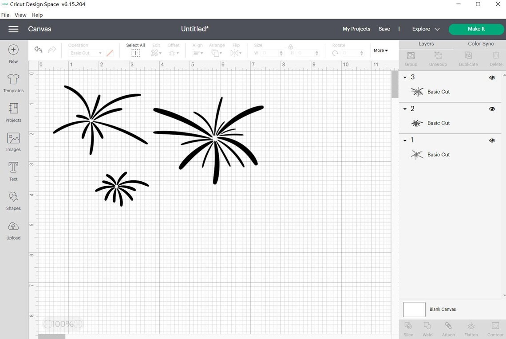Click the Attach icon
Screen dimensions: 506x339
(448, 328)
